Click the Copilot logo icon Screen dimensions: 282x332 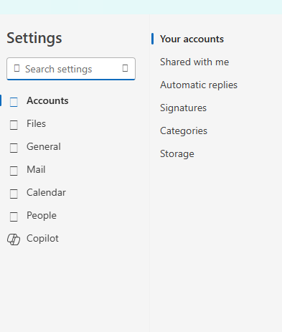tap(14, 239)
